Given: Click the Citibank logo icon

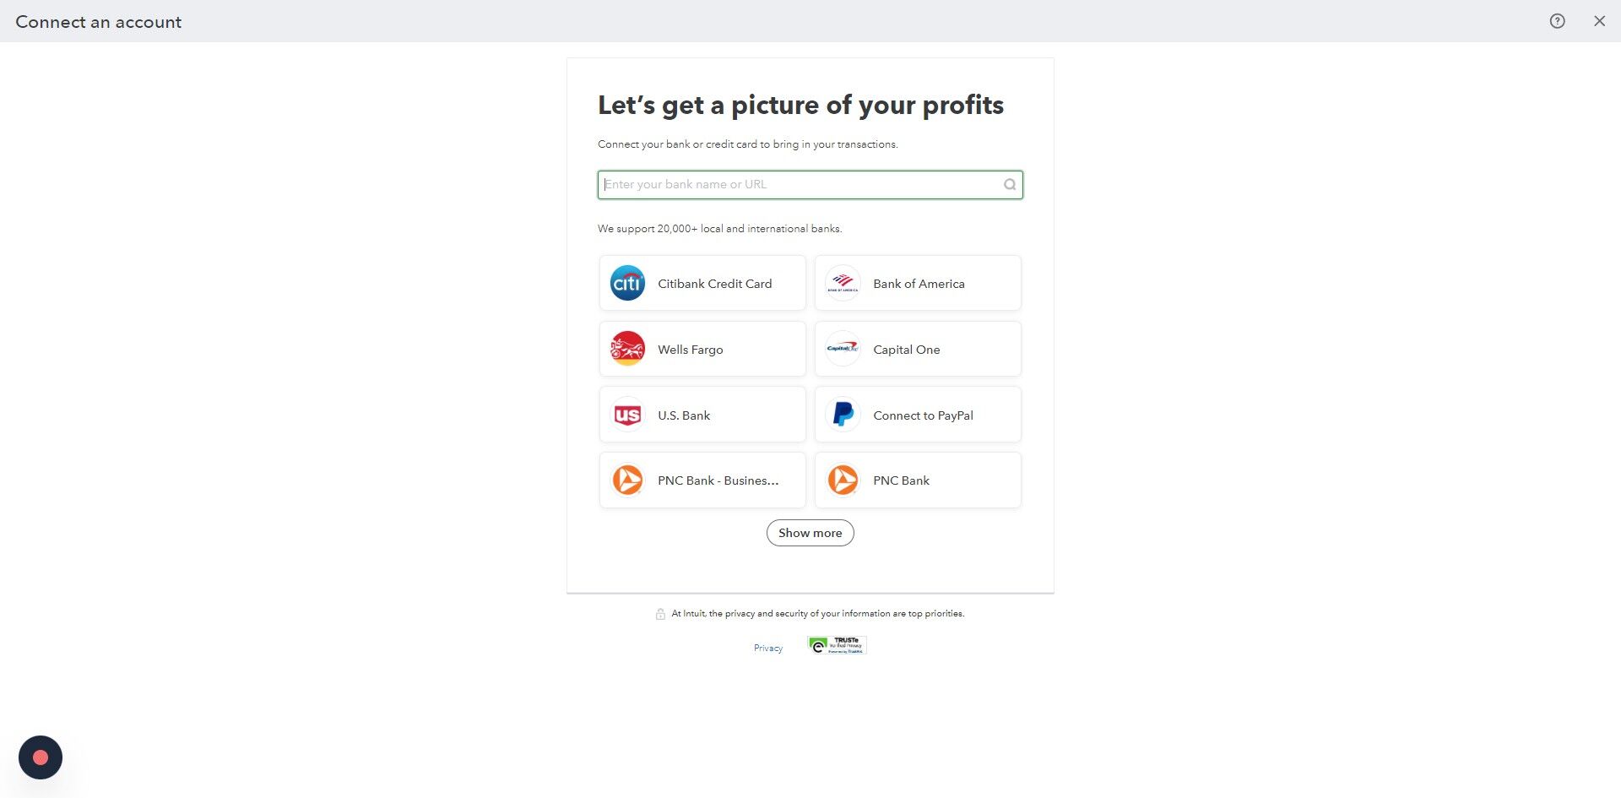Looking at the screenshot, I should coord(627,283).
